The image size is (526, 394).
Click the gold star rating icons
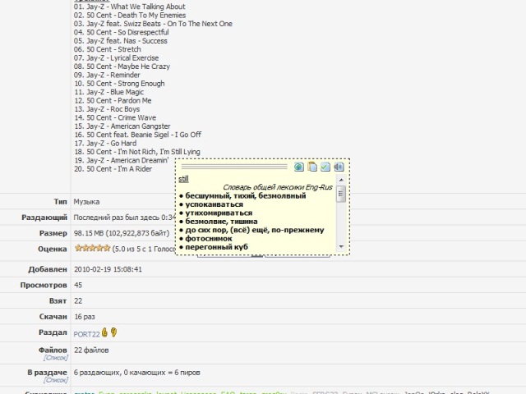[x=92, y=248]
